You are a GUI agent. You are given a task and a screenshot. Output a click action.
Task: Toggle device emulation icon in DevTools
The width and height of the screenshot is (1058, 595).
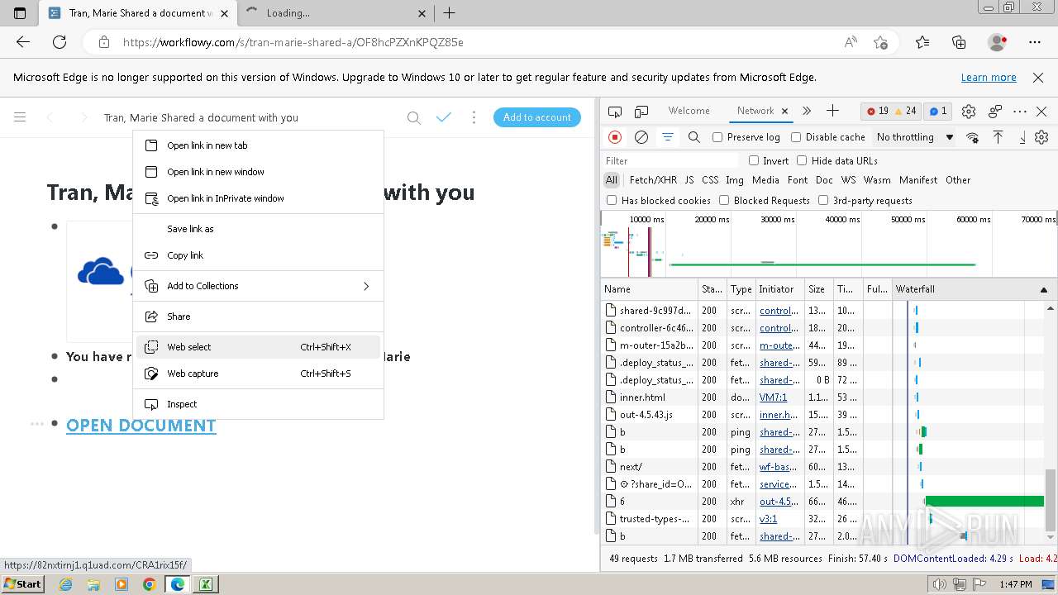(x=641, y=112)
